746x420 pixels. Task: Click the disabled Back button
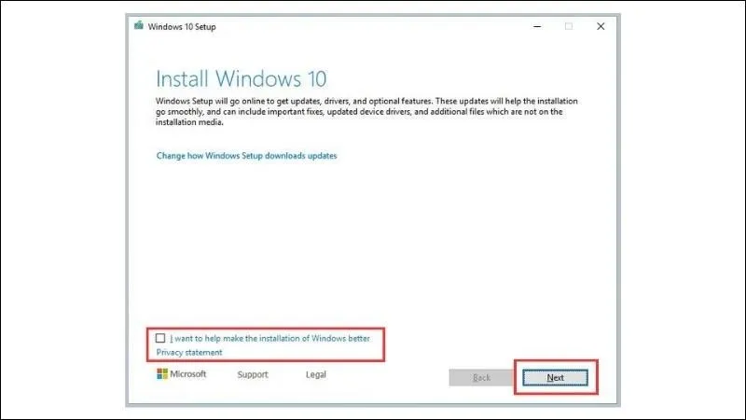click(481, 377)
